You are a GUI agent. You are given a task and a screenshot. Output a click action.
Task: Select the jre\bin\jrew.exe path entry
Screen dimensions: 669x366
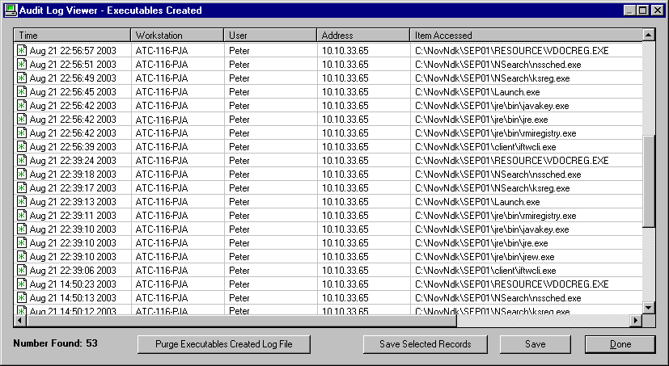[485, 257]
